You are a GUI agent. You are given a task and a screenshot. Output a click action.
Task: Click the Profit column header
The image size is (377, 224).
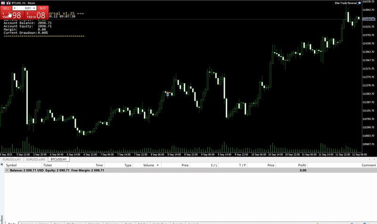point(291,165)
